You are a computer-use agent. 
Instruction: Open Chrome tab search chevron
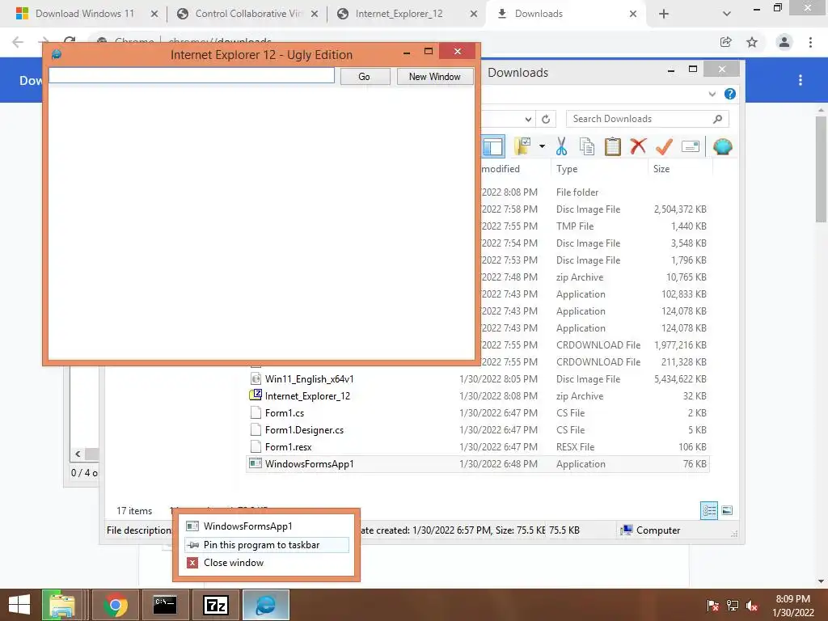point(727,14)
